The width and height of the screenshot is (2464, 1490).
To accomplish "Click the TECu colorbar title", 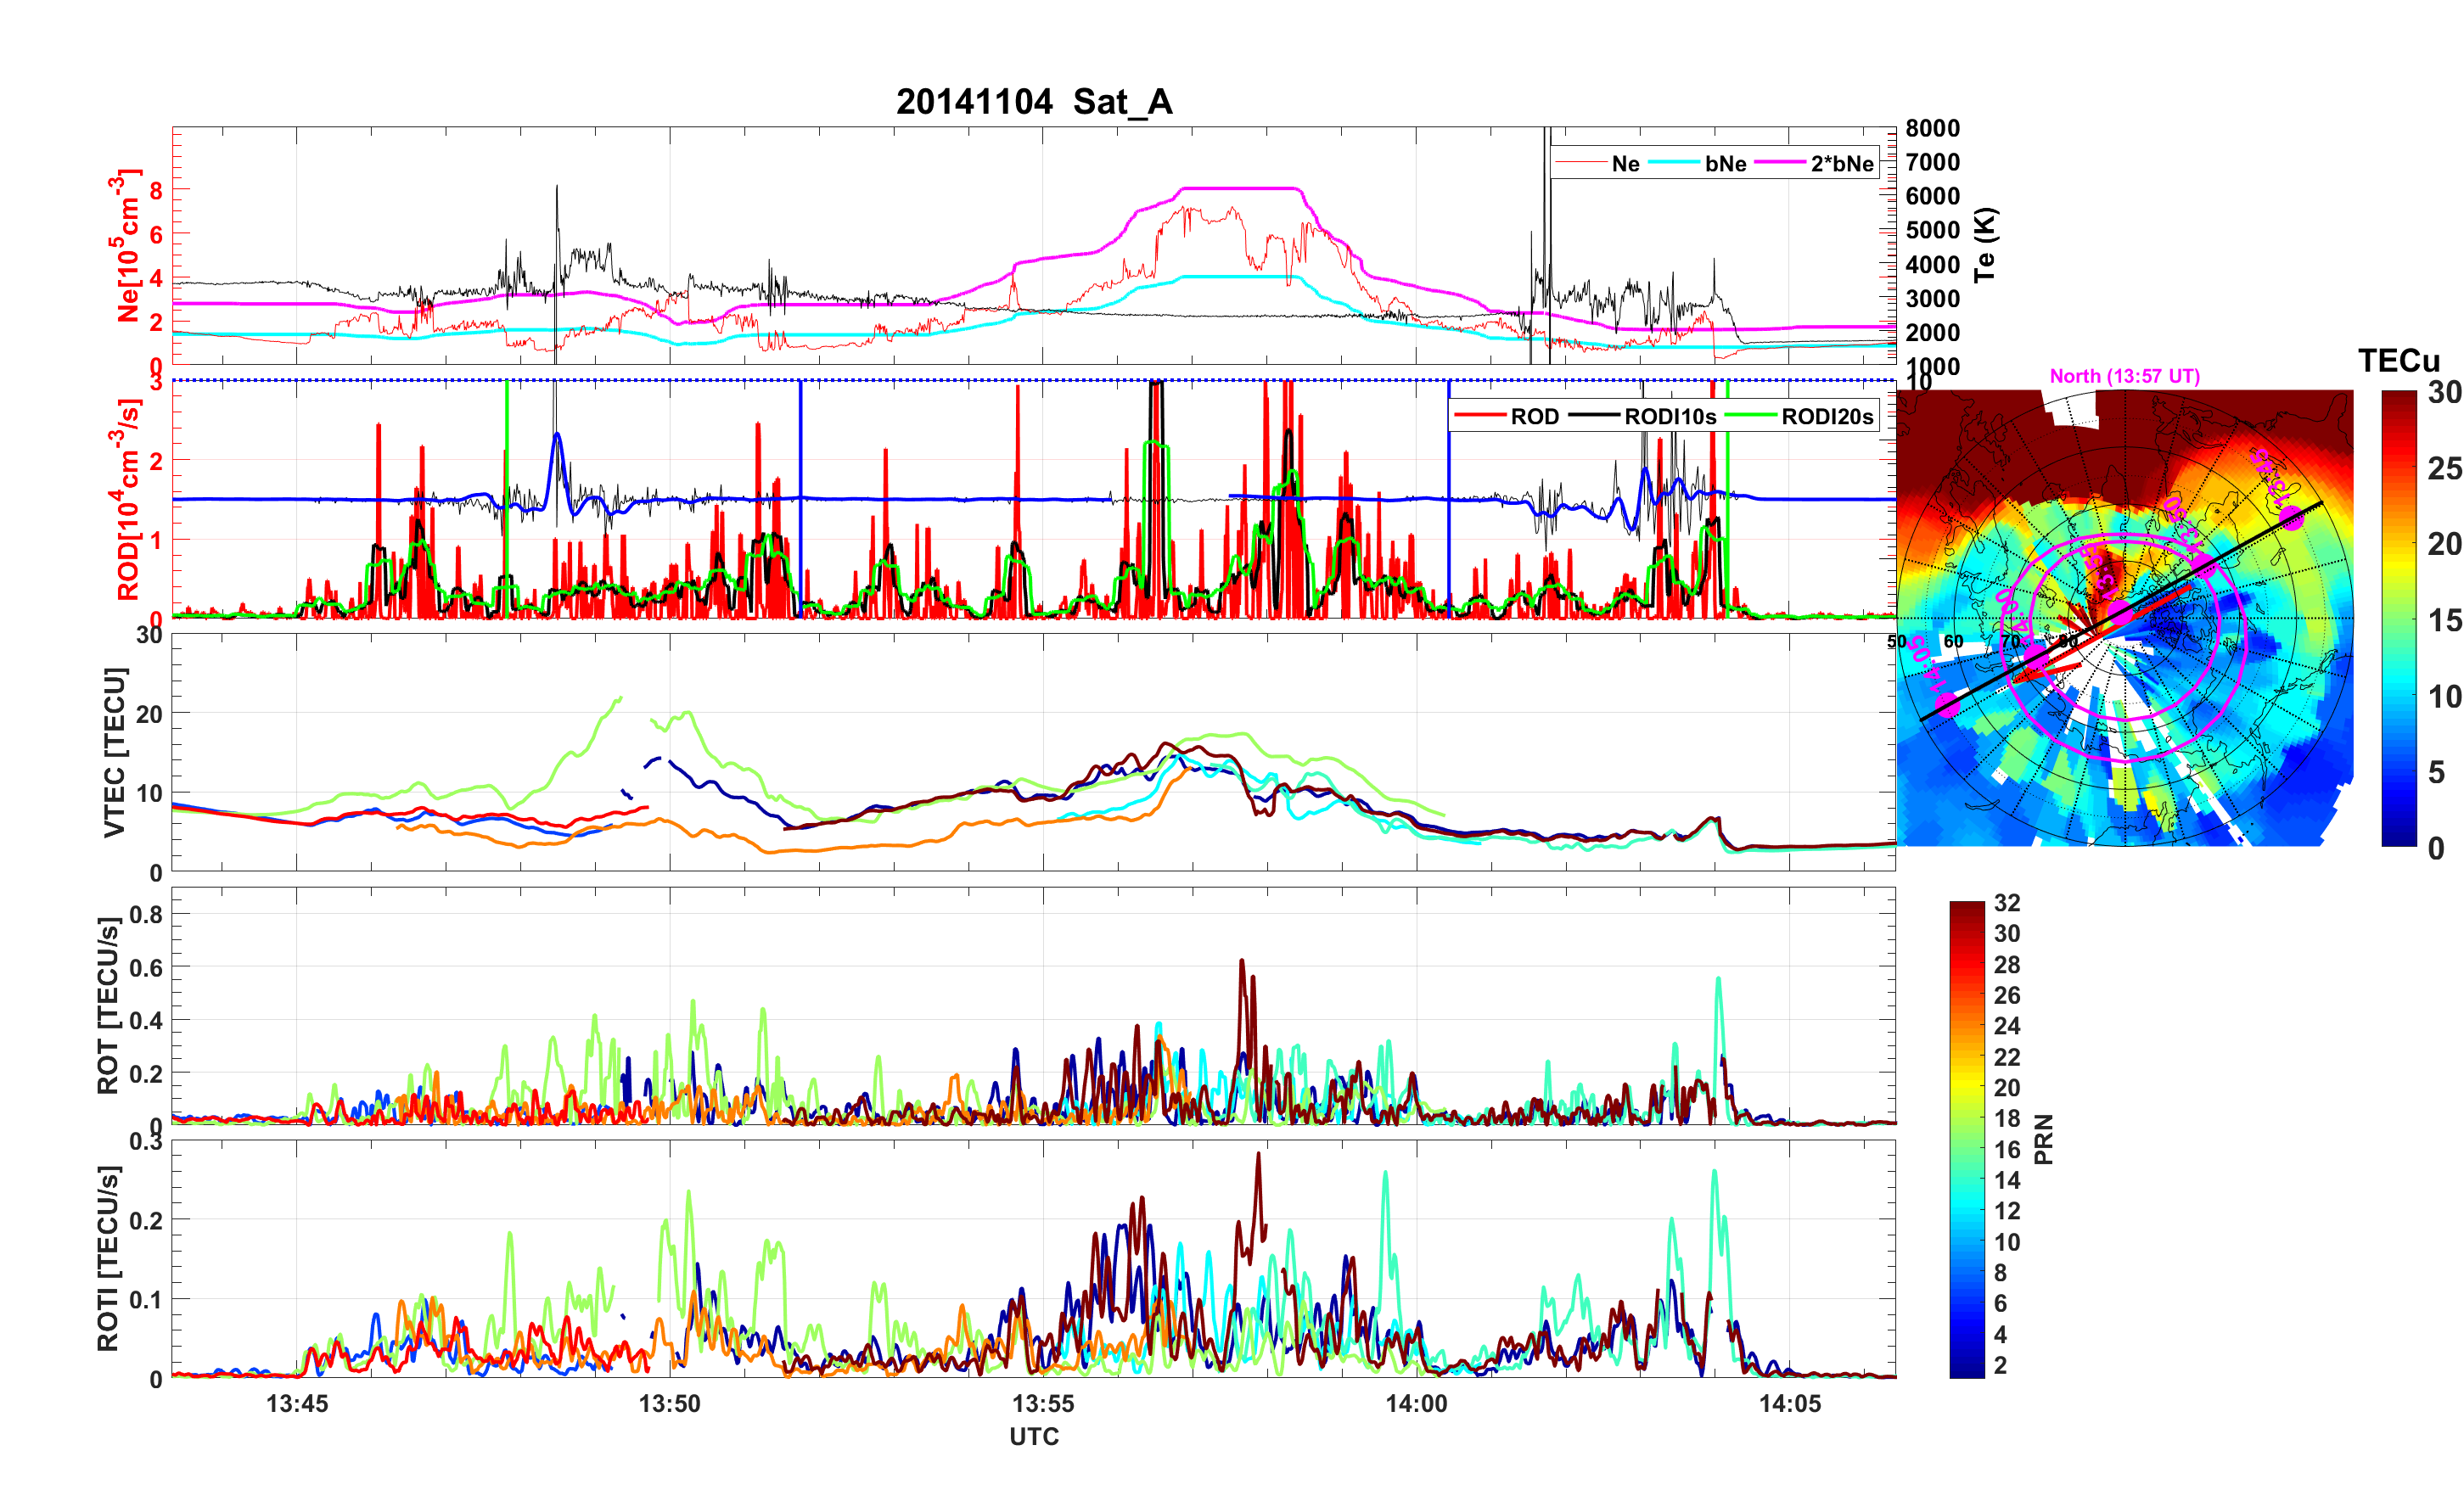I will 2398,361.
